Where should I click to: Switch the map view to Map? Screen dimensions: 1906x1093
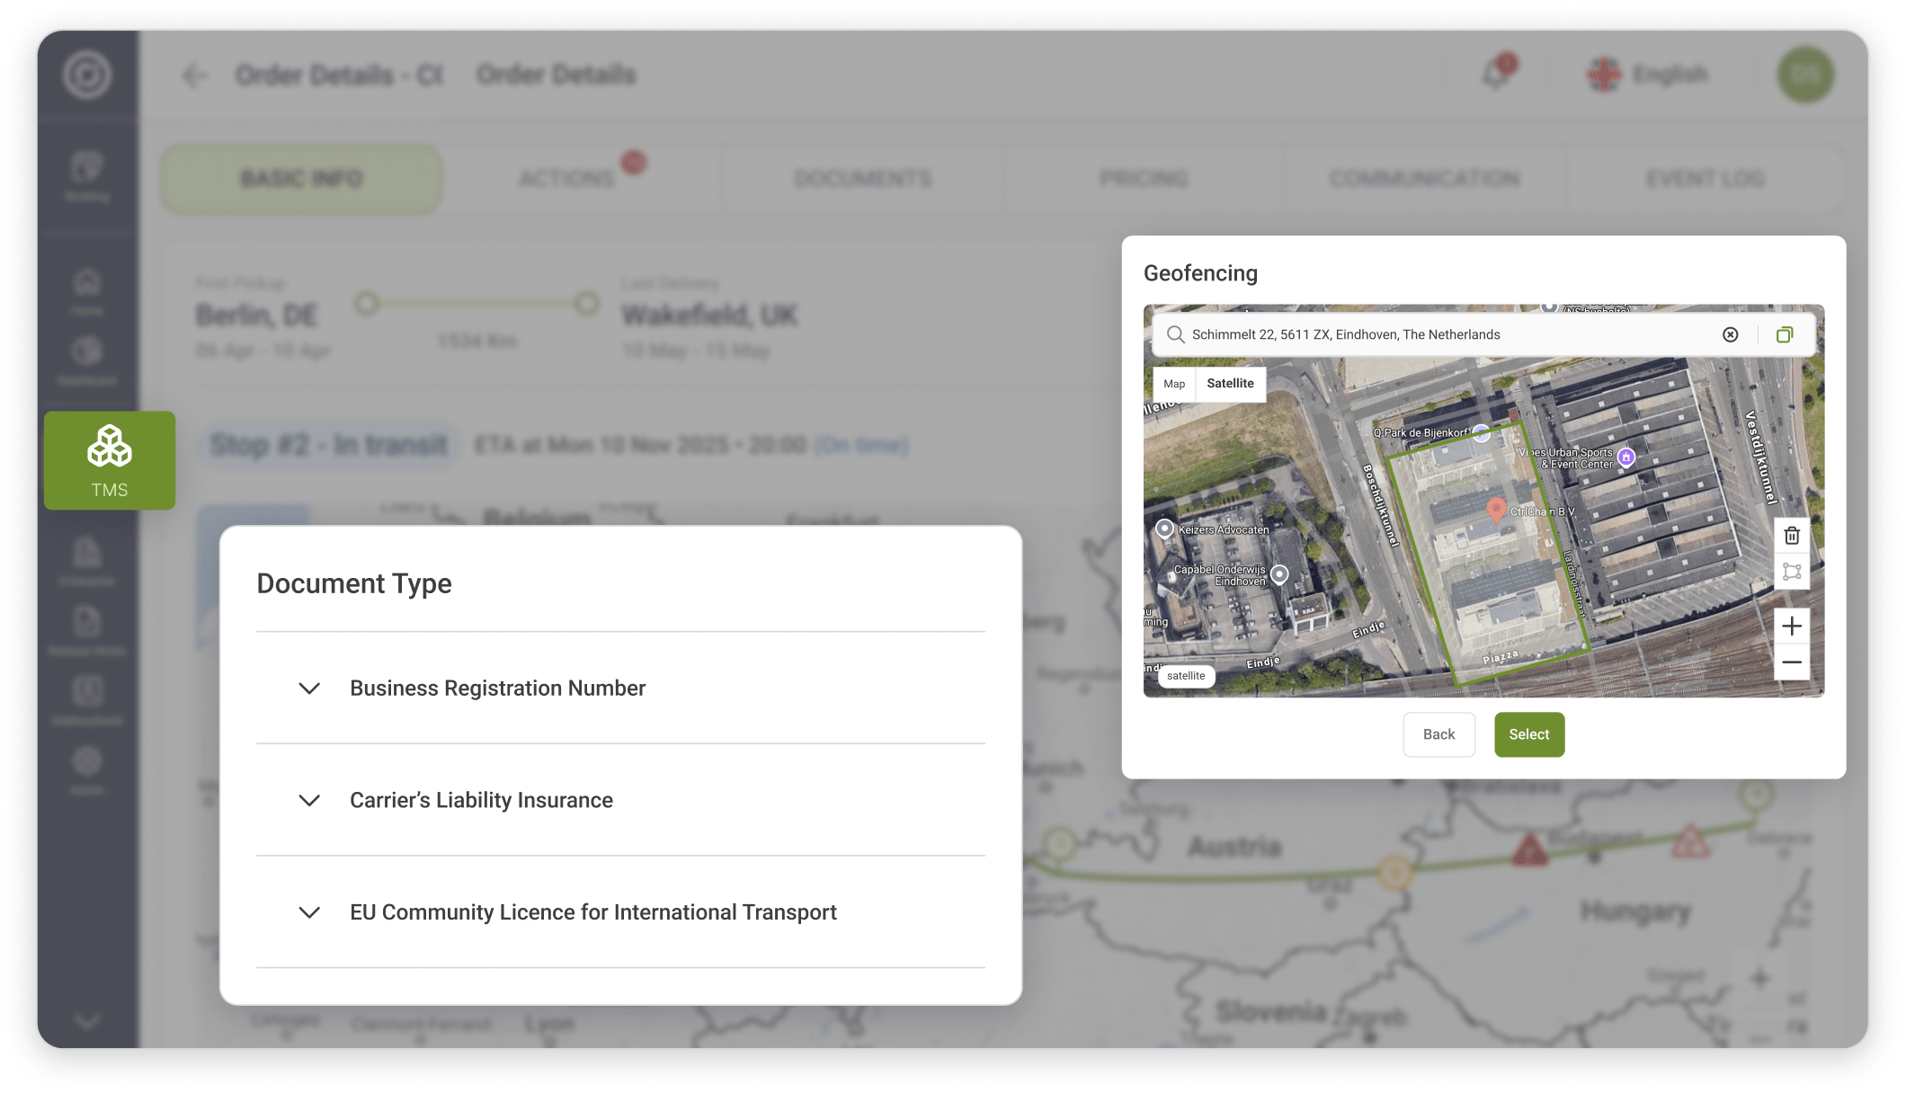pyautogui.click(x=1173, y=384)
